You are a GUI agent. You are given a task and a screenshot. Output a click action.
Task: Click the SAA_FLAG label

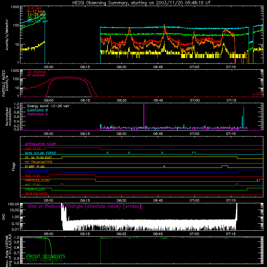(x=33, y=176)
